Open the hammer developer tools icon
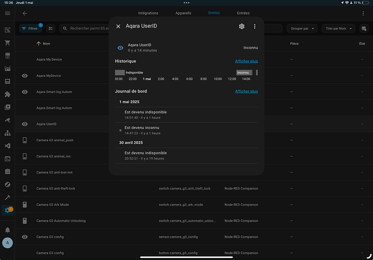Viewport: 373px width, 260px height. coord(8,197)
